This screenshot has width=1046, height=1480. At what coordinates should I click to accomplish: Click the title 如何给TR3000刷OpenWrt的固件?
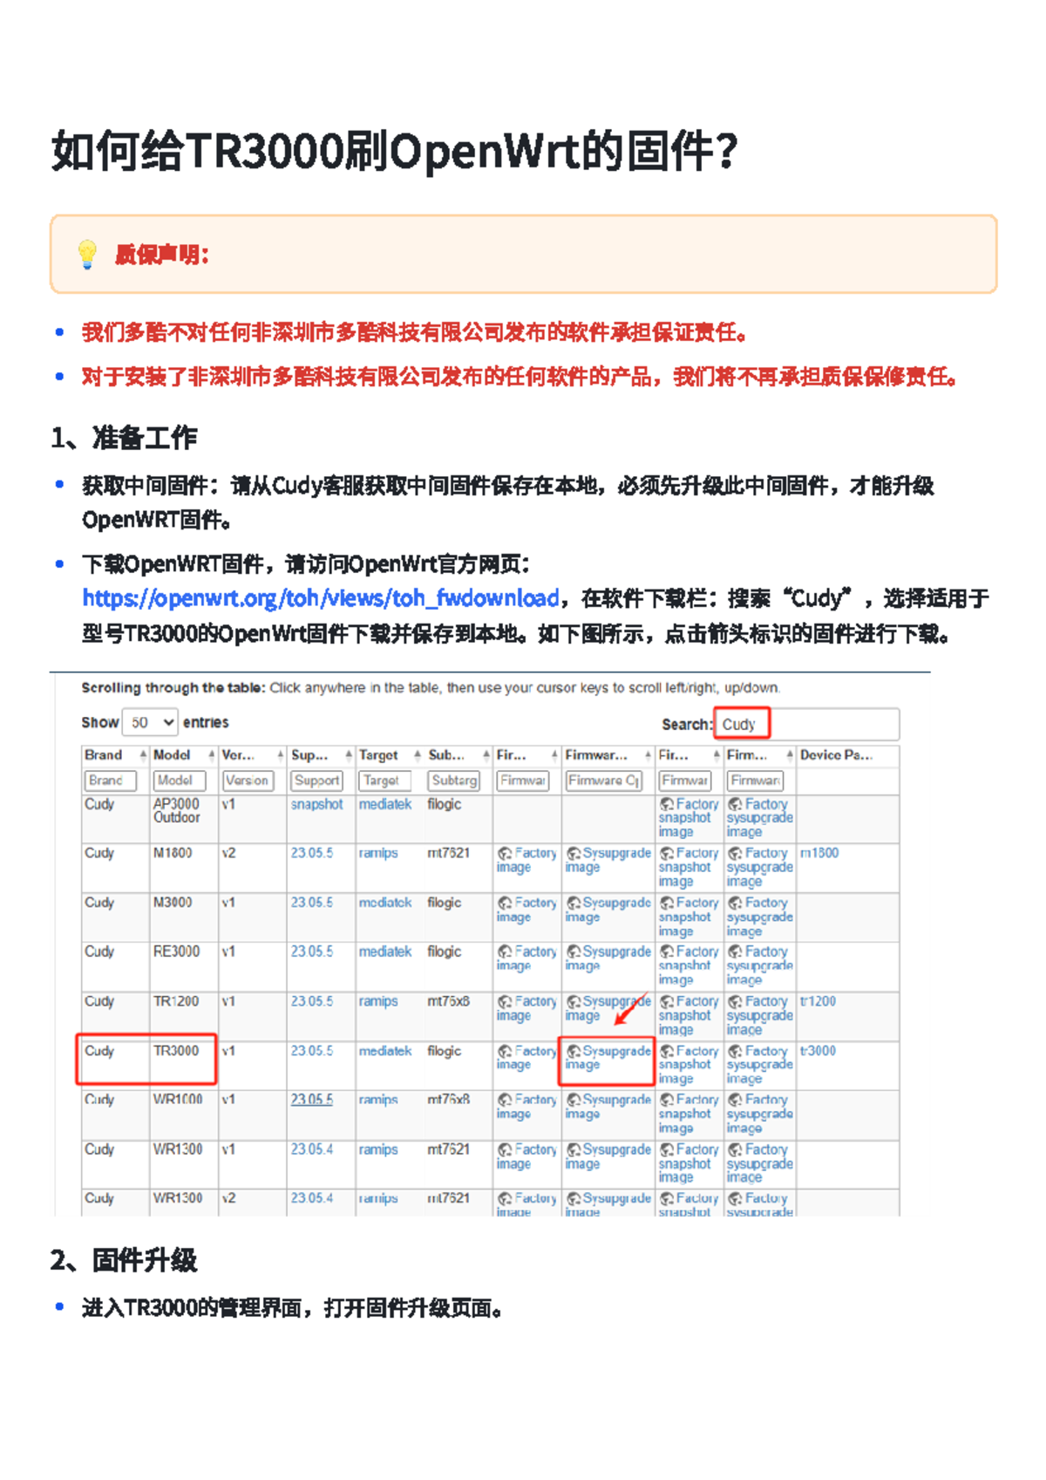[x=395, y=151]
